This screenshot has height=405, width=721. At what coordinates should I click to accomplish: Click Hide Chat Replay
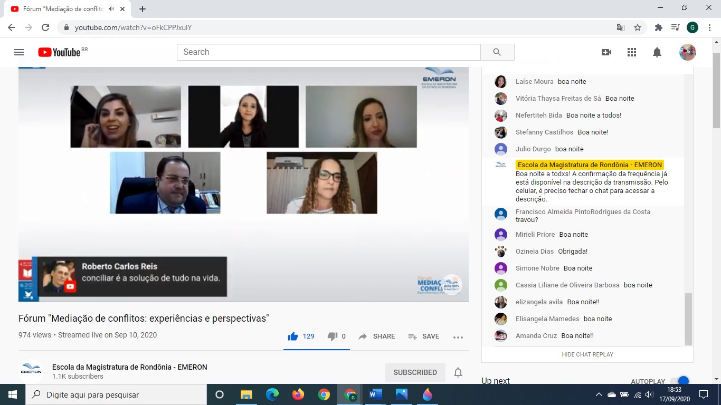pyautogui.click(x=587, y=354)
